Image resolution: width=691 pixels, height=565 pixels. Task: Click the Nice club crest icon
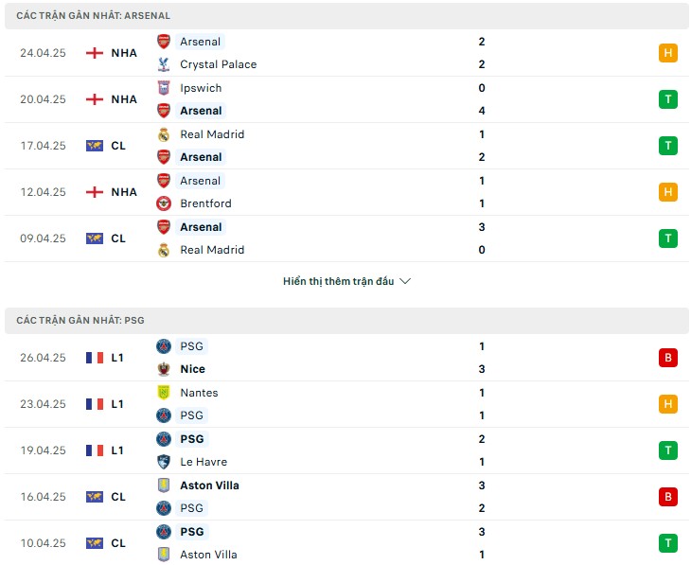tap(164, 369)
